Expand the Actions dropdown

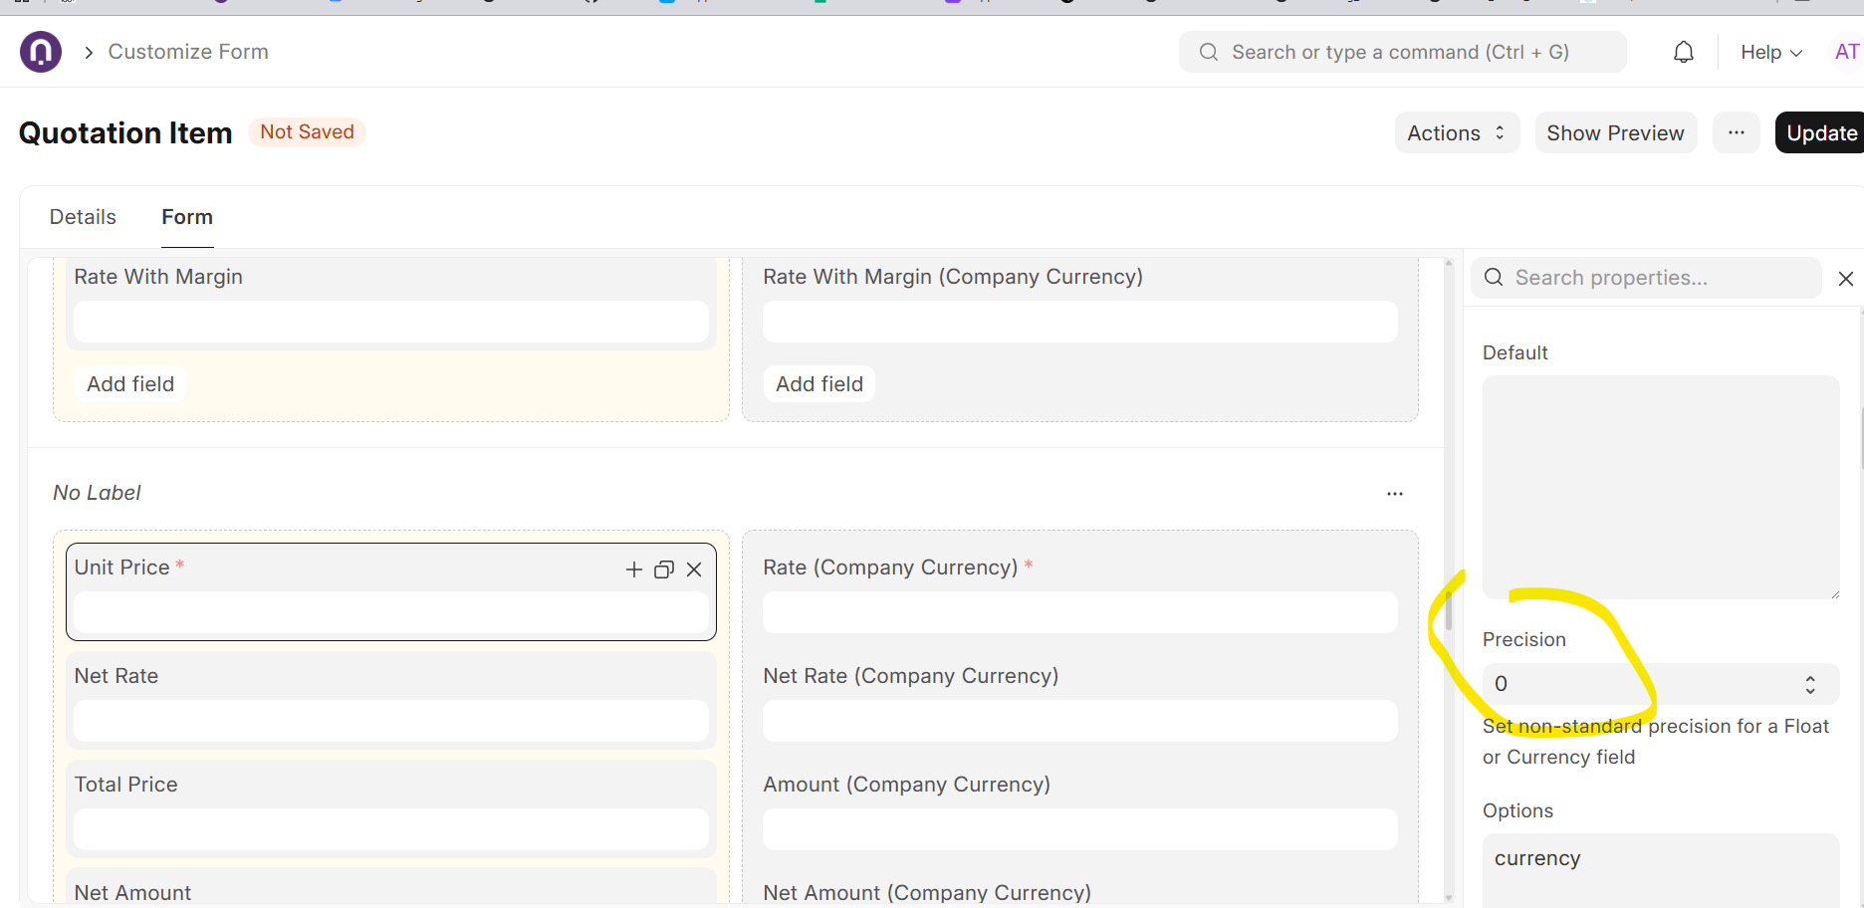(1456, 132)
